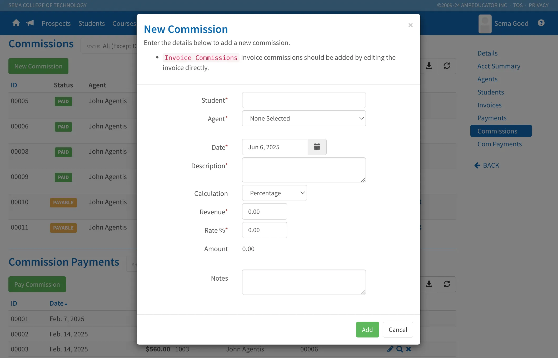
Task: Close the New Commission dialog
Action: (410, 25)
